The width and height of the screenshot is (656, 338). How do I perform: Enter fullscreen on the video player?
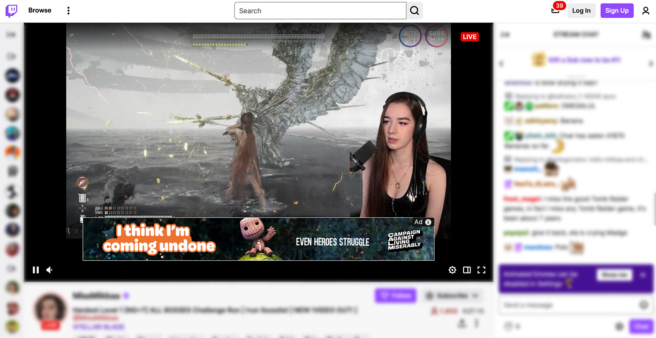(x=481, y=270)
